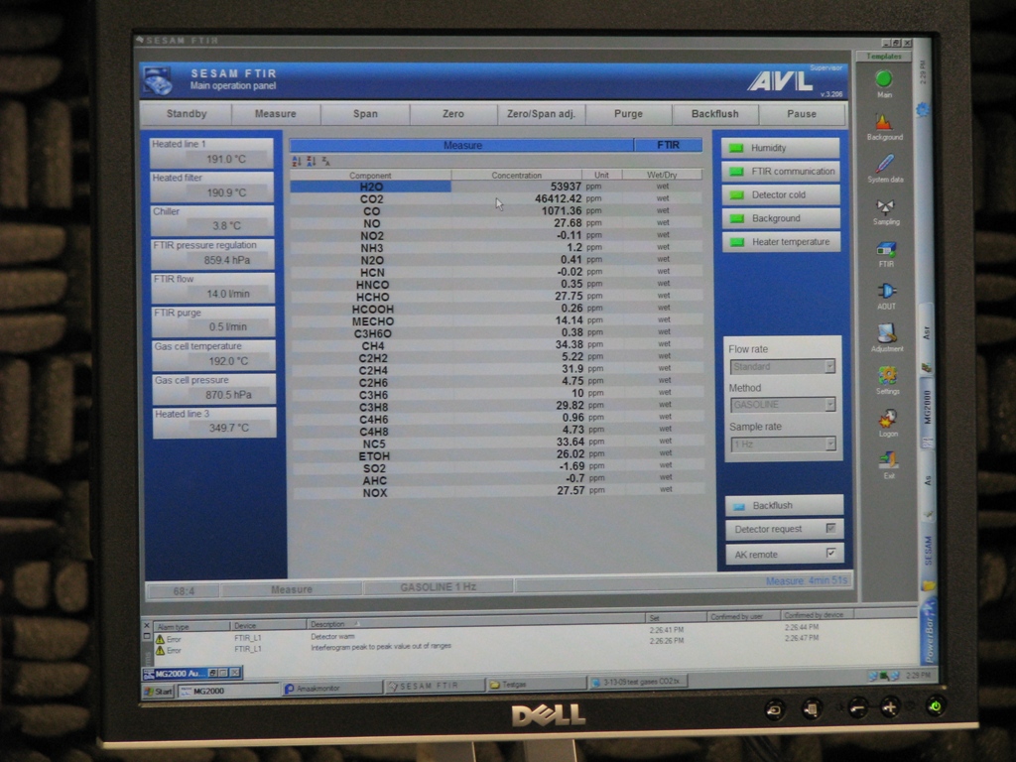Sort components descending with second sort icon
The width and height of the screenshot is (1016, 762).
click(x=311, y=161)
